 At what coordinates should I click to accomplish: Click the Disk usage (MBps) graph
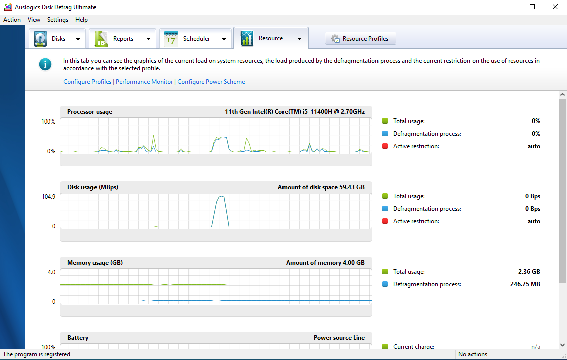[x=216, y=211]
